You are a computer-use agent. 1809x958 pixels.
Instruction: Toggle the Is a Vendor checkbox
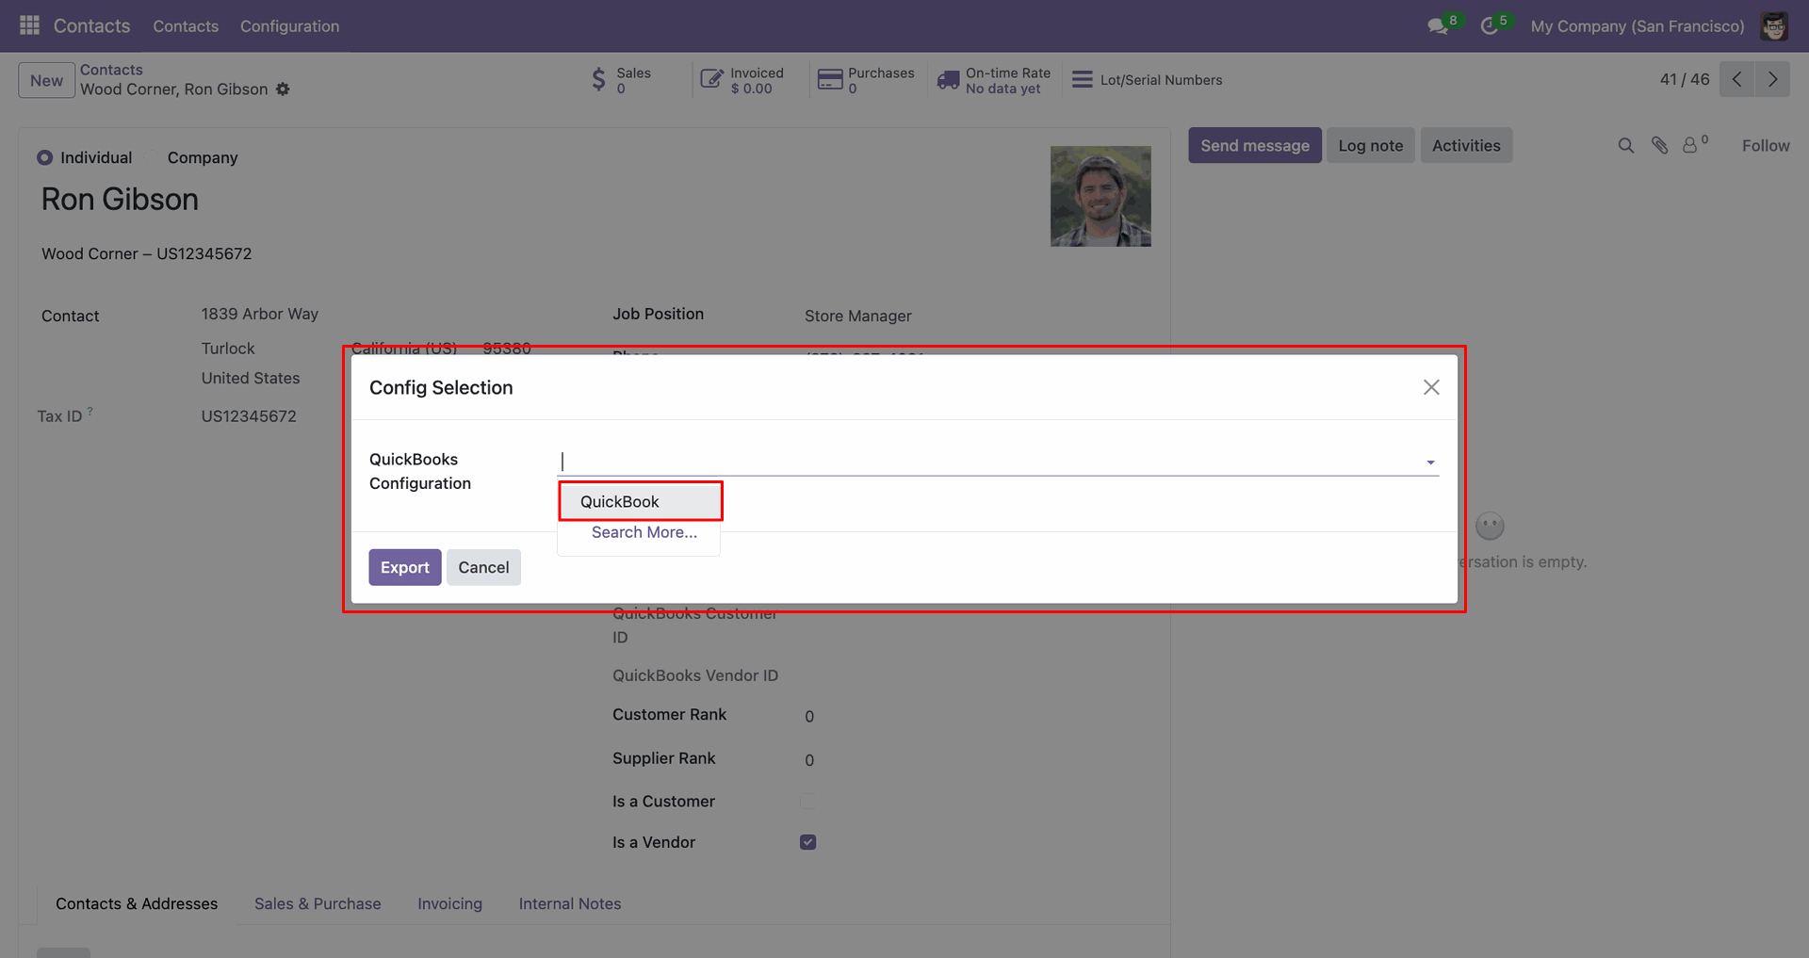point(807,842)
